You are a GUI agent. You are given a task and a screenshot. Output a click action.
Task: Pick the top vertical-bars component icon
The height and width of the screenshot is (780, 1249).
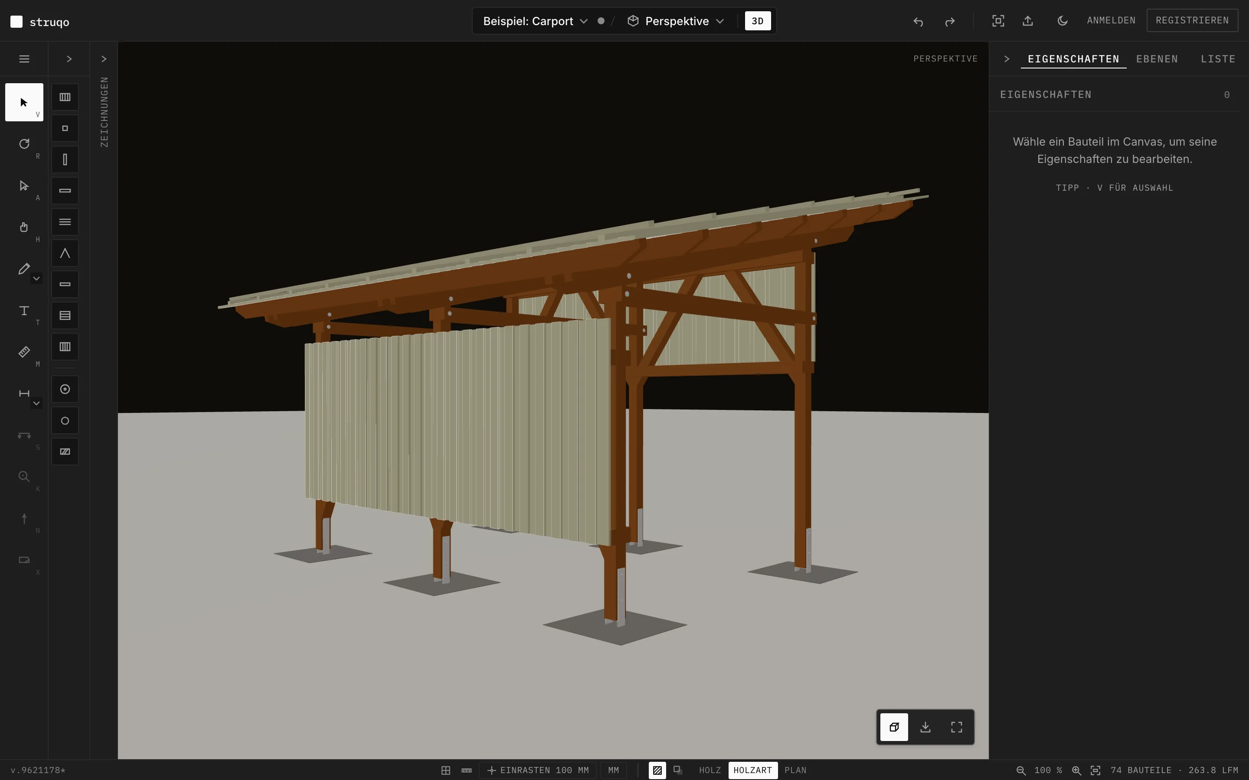65,97
